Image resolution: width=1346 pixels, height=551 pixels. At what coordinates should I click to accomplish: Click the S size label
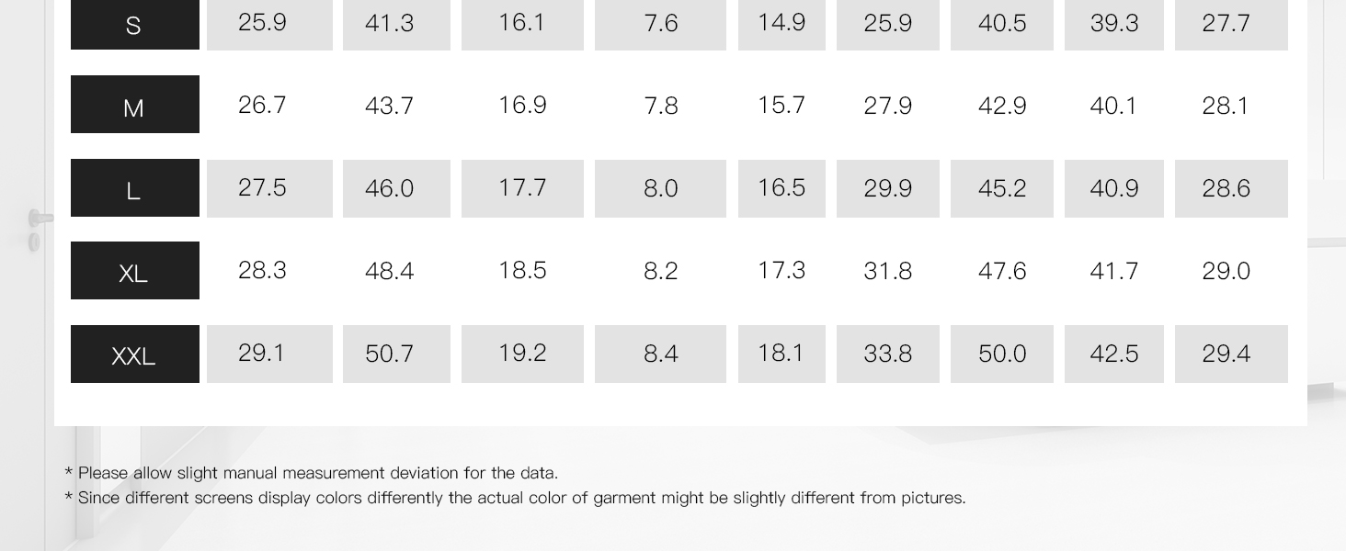(x=134, y=25)
